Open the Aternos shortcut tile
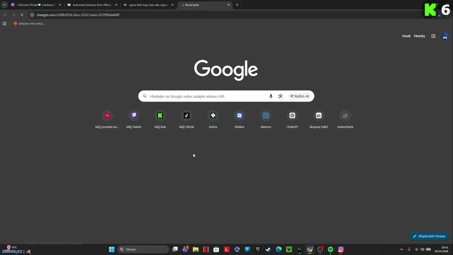Image resolution: width=453 pixels, height=255 pixels. [x=266, y=120]
